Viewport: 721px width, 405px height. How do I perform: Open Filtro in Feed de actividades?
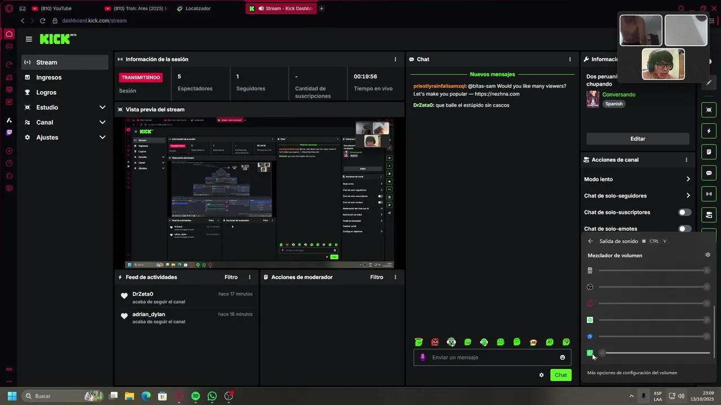tap(231, 277)
